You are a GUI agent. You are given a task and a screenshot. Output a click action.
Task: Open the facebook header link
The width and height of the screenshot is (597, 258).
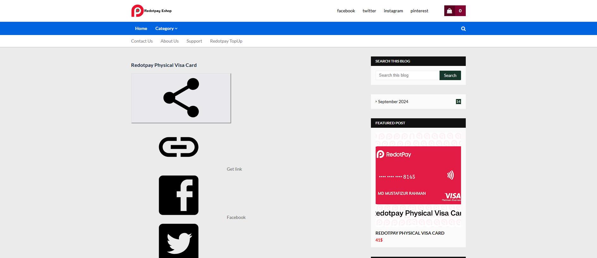(x=346, y=11)
